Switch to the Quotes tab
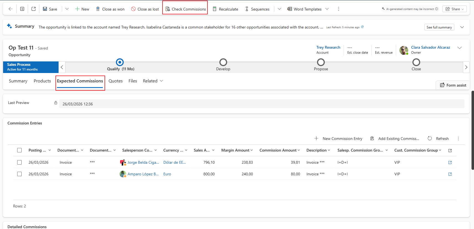 116,81
